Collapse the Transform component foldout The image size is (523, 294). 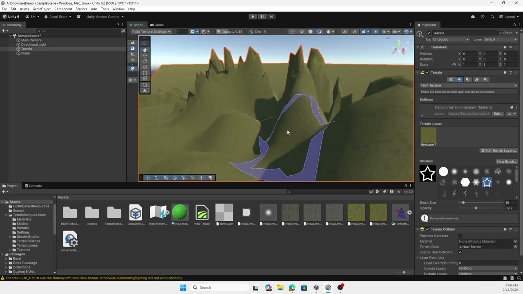[x=418, y=47]
